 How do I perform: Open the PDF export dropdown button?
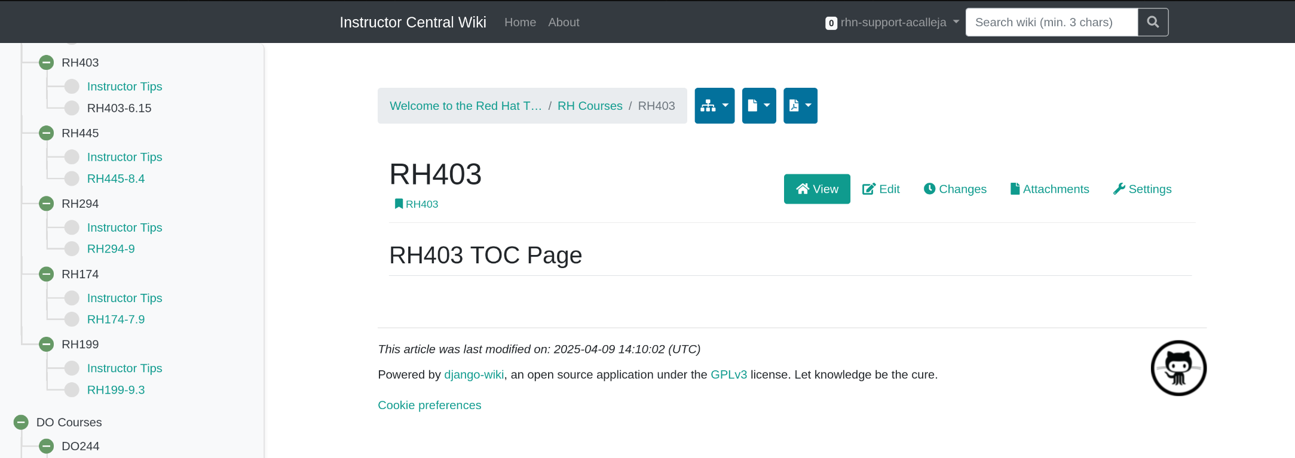click(800, 106)
